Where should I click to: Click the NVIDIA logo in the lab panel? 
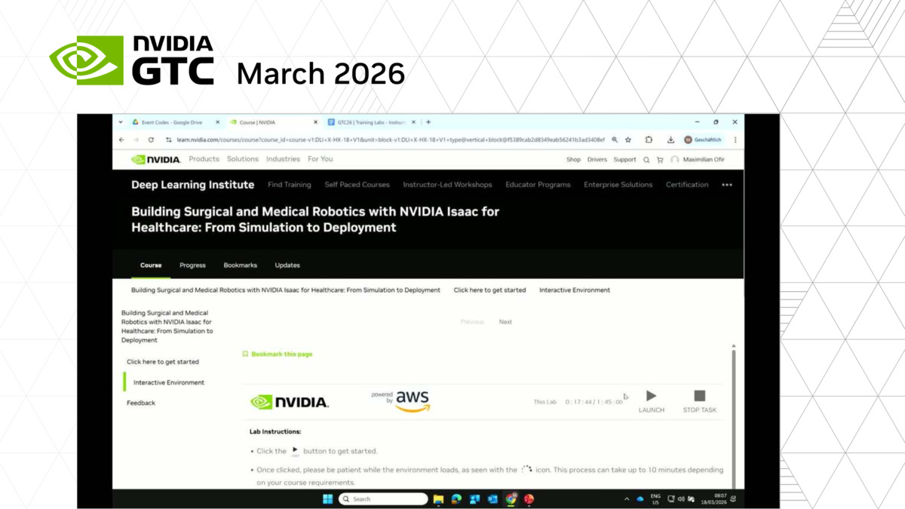point(290,402)
